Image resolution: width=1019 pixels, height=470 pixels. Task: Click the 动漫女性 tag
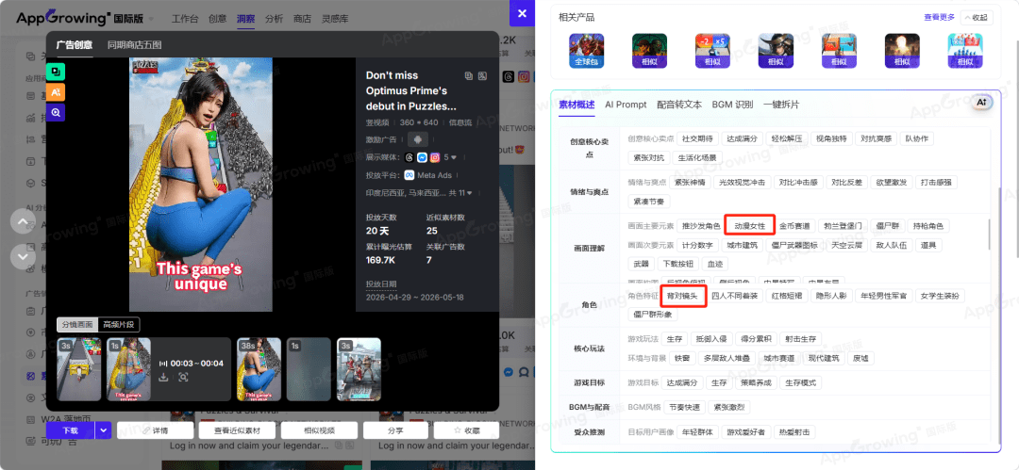click(x=749, y=226)
